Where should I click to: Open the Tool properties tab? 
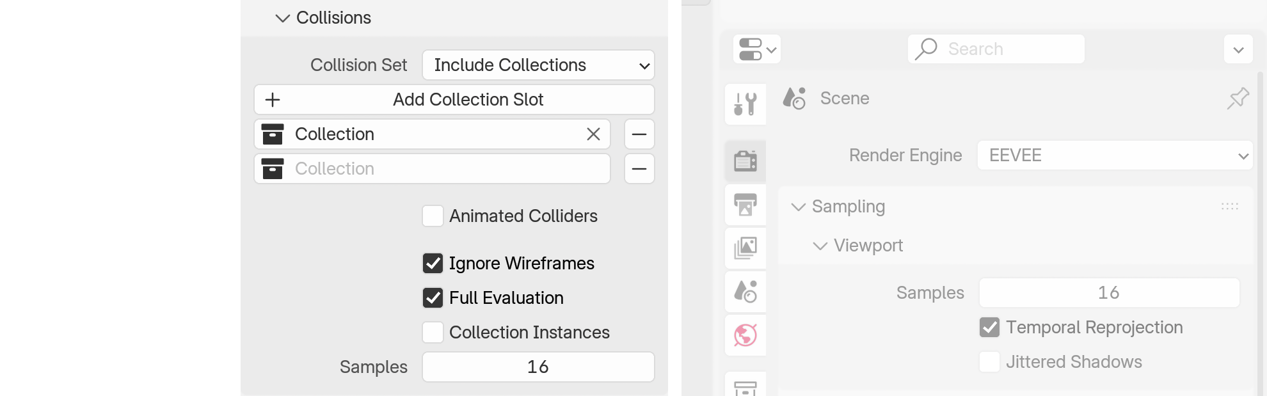(x=745, y=104)
